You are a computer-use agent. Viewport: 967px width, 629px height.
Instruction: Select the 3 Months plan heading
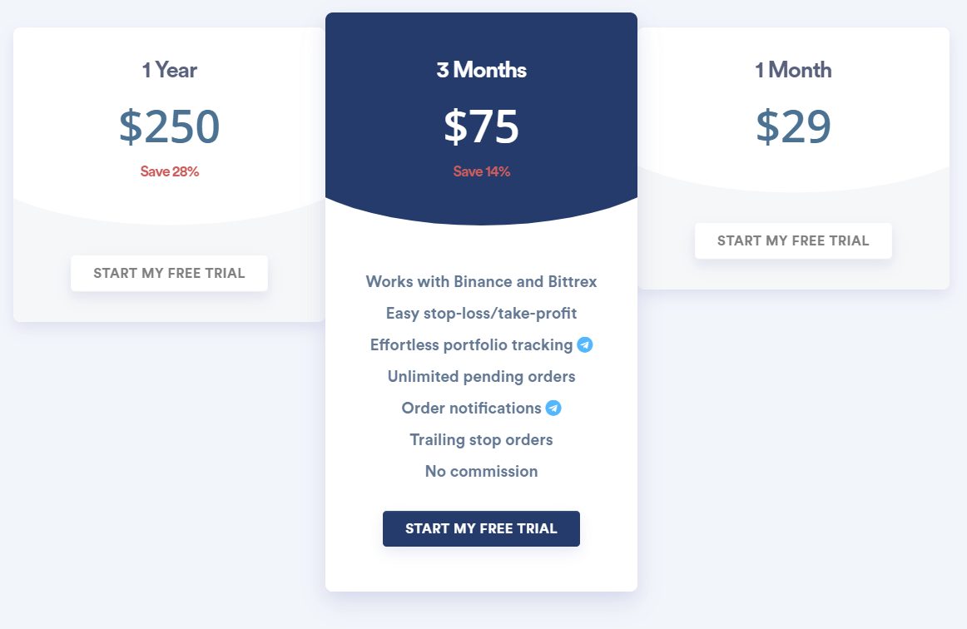482,70
